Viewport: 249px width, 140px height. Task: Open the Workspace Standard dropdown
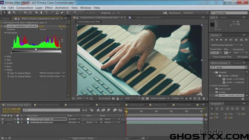tap(195, 13)
